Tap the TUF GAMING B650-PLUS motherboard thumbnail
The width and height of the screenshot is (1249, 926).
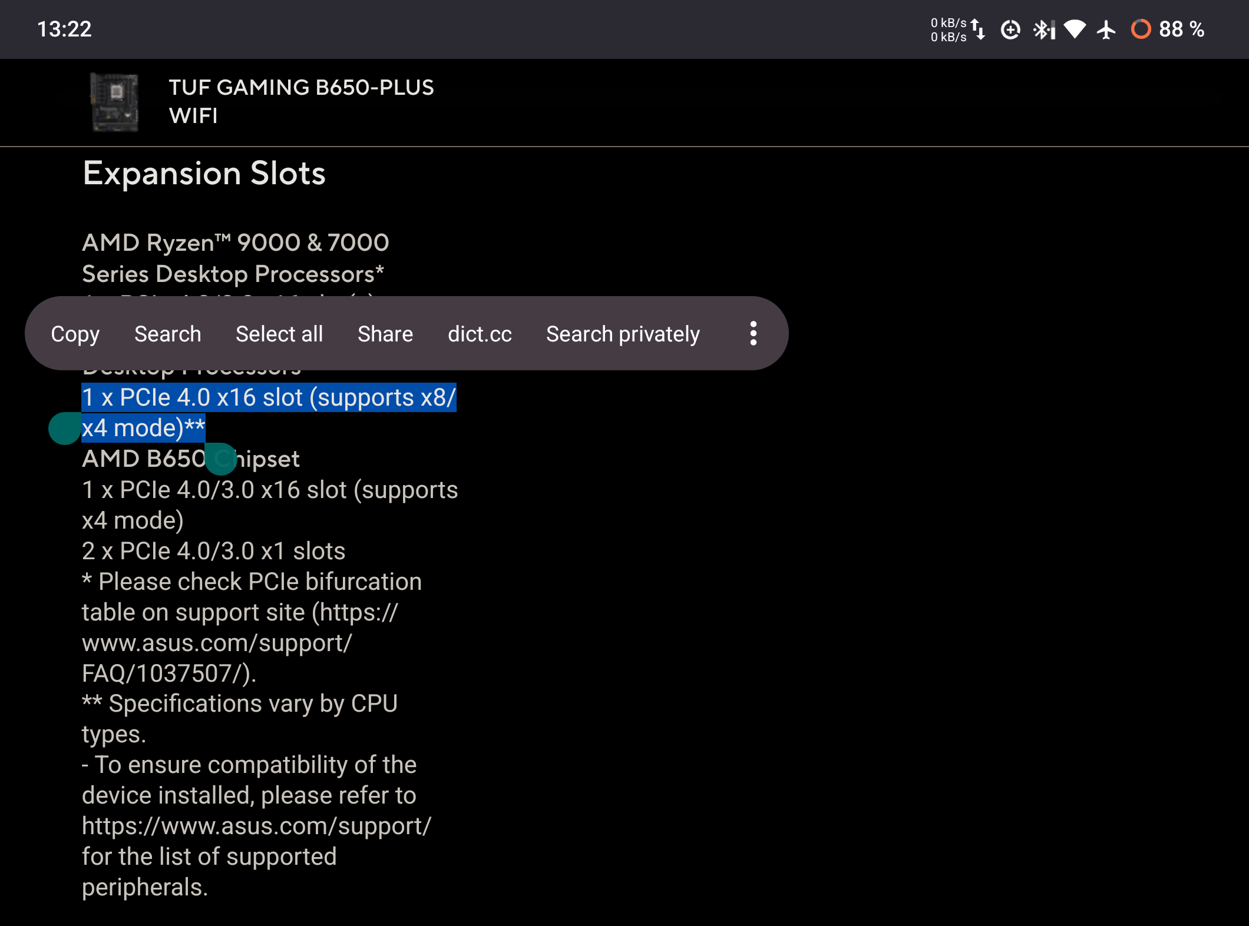tap(115, 102)
